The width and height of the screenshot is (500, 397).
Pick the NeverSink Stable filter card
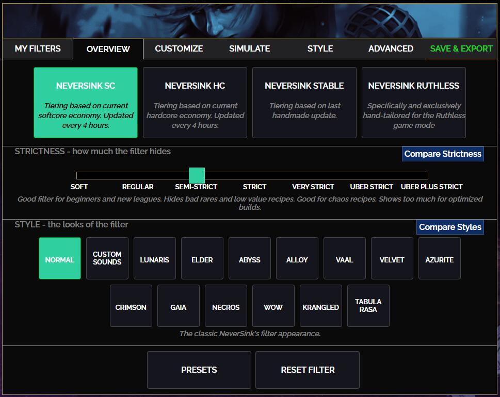coord(304,103)
